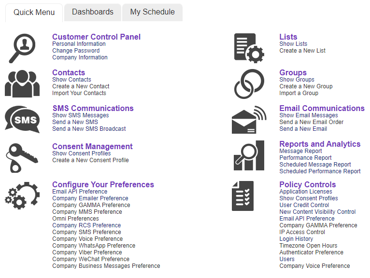This screenshot has width=370, height=278.
Task: Go to Company WhatsApp Preference
Action: pyautogui.click(x=94, y=246)
